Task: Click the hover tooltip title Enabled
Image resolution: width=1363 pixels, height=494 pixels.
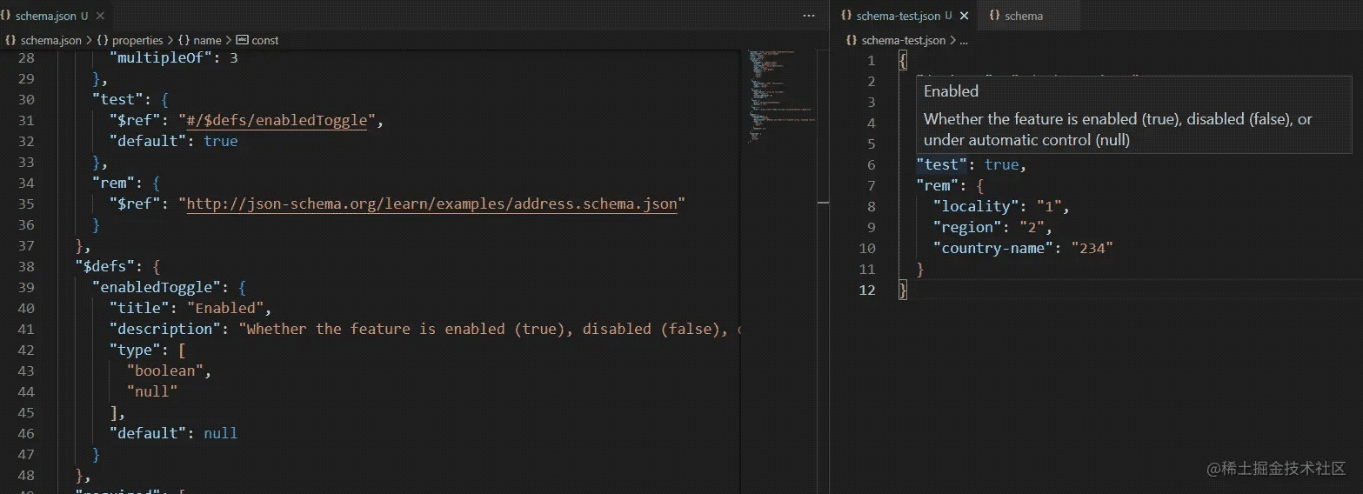Action: [951, 91]
